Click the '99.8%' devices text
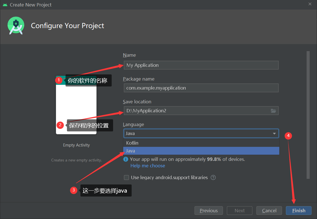 214,159
